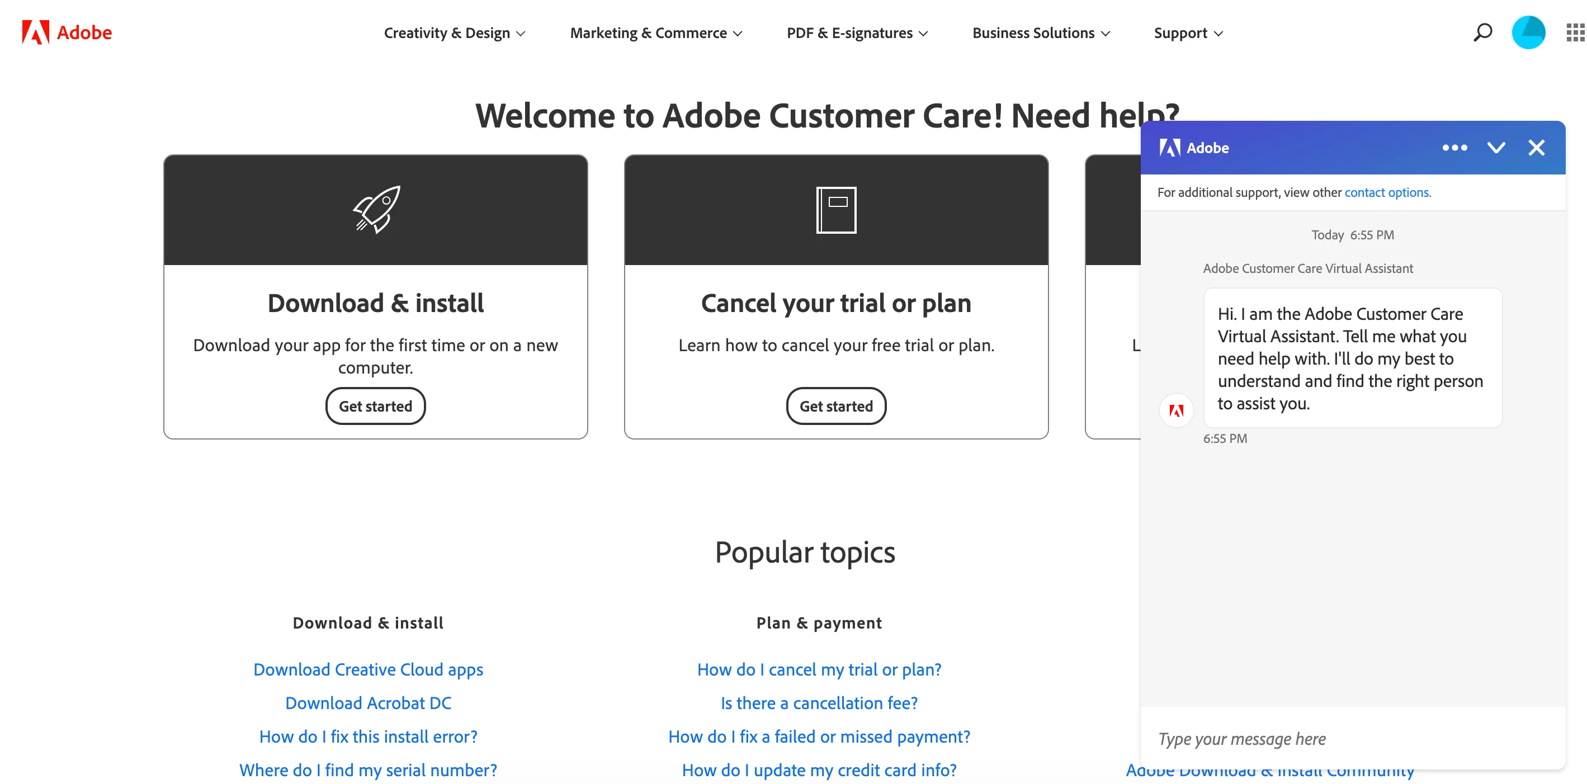The width and height of the screenshot is (1587, 784).
Task: Open Download Creative Cloud apps link
Action: point(368,669)
